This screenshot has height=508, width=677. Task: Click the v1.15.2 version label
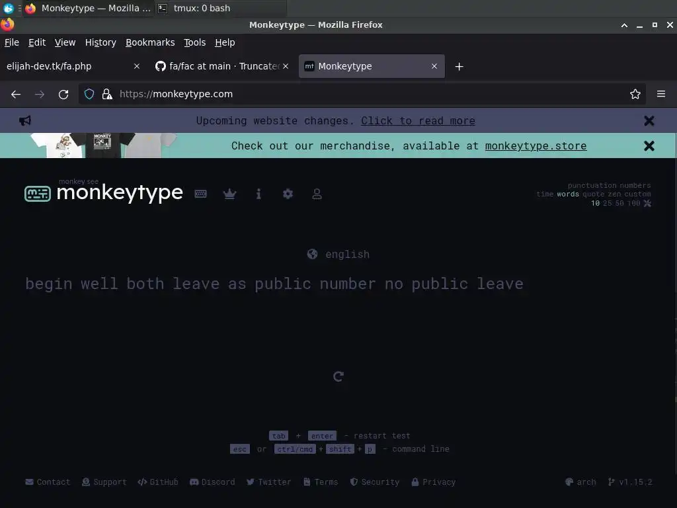(x=630, y=482)
